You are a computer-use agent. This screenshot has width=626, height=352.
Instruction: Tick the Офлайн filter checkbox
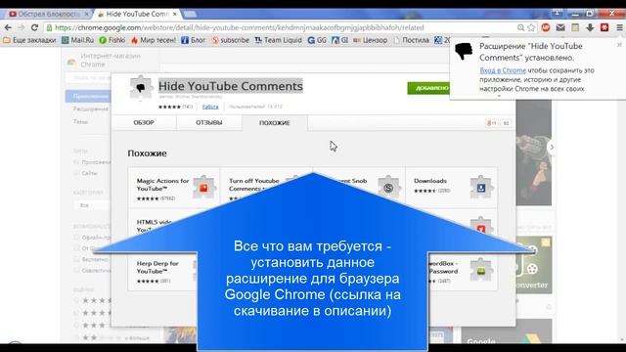point(76,237)
